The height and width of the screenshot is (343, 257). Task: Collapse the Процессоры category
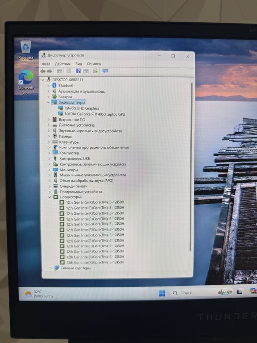click(x=50, y=197)
